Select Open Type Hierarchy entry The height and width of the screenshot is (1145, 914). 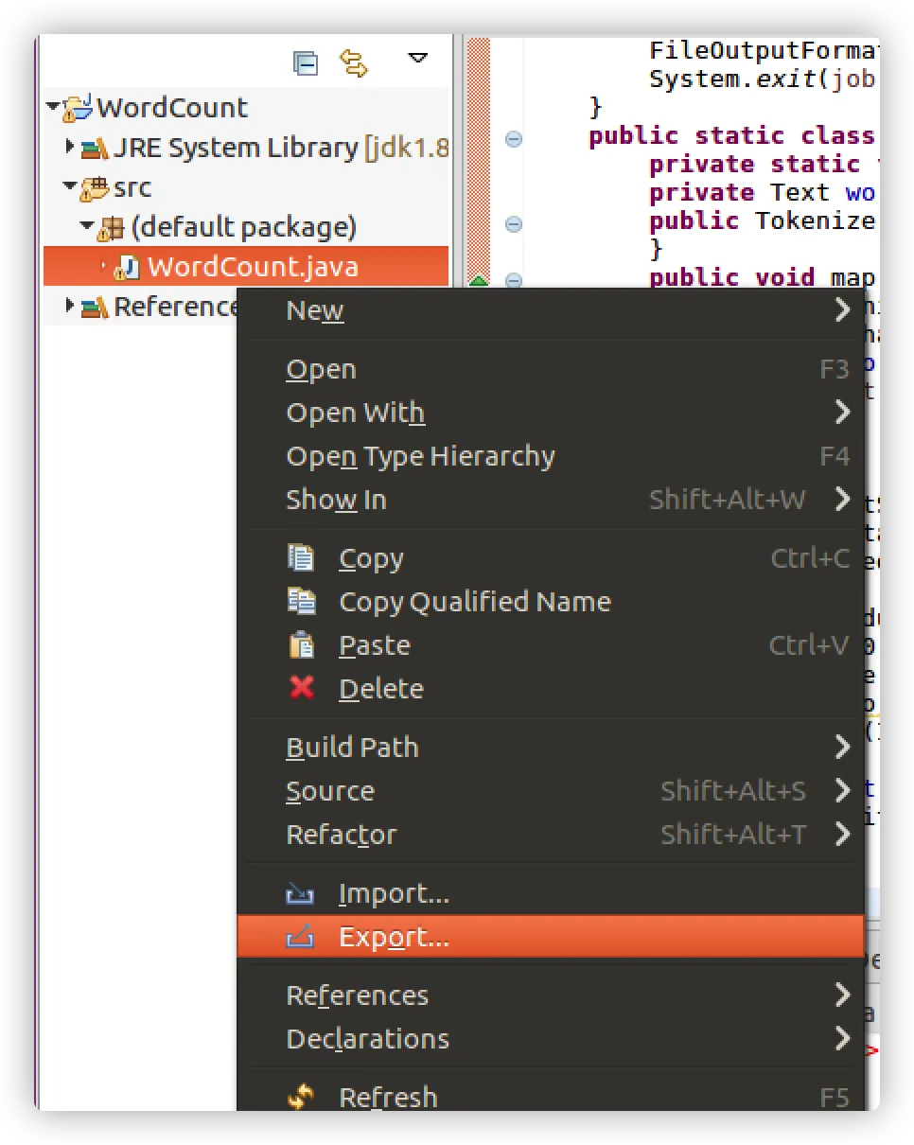(420, 456)
